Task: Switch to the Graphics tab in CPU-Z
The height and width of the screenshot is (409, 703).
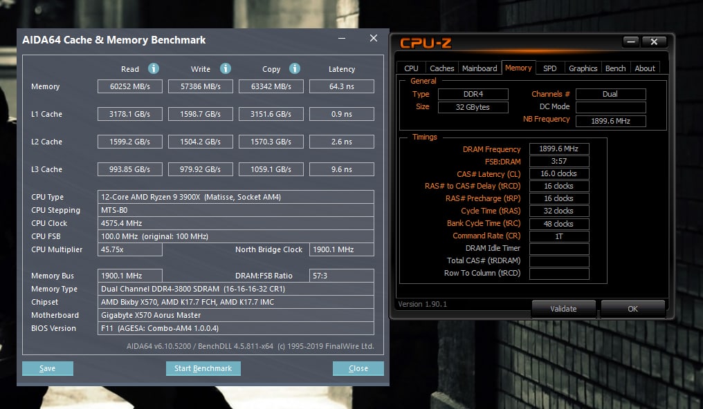Action: [x=583, y=68]
